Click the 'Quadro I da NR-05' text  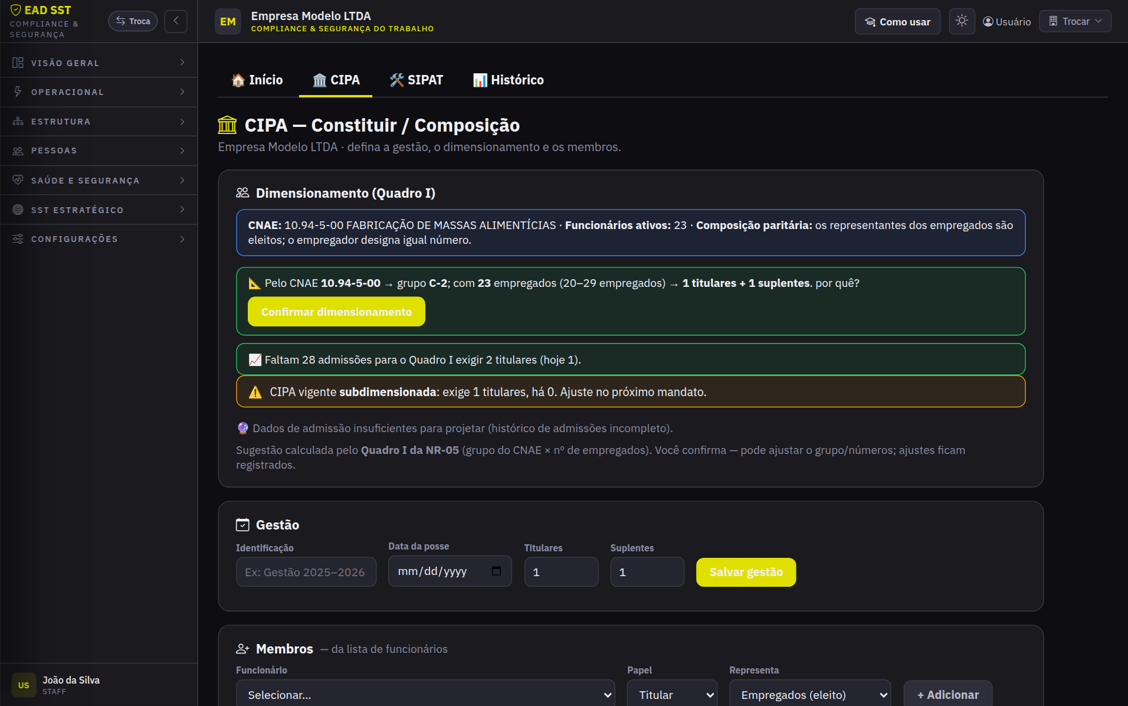coord(410,450)
